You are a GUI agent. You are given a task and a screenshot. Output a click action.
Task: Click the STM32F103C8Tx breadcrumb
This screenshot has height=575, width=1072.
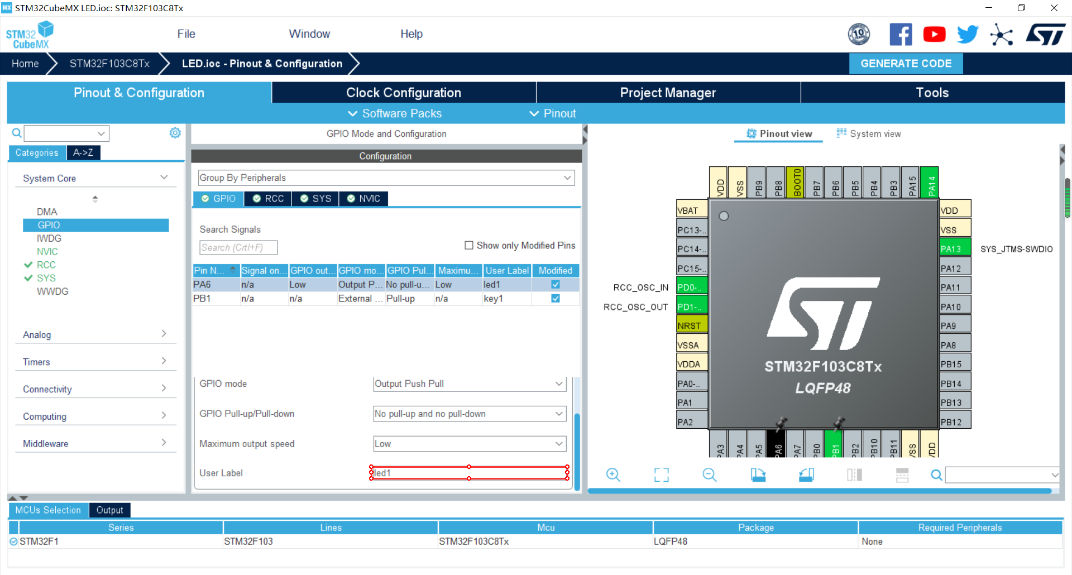[109, 64]
